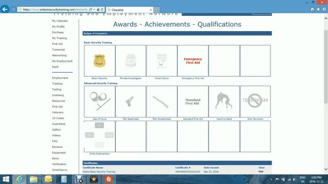328x184 pixels.
Task: Open the 10 Codes link
Action: click(58, 118)
